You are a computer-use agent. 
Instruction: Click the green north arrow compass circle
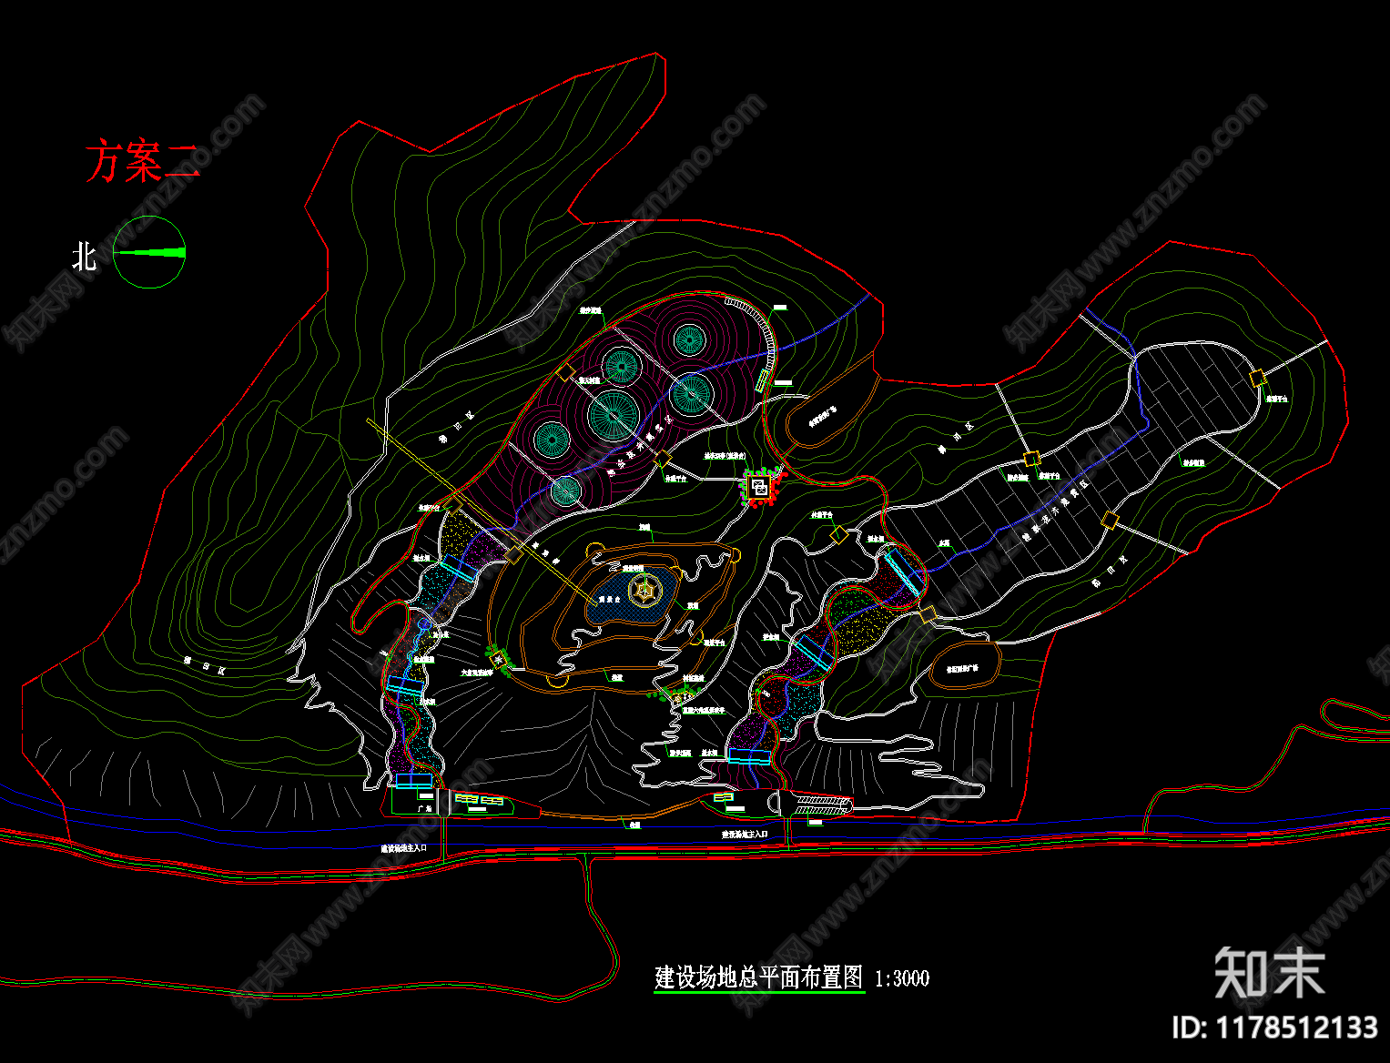(149, 252)
